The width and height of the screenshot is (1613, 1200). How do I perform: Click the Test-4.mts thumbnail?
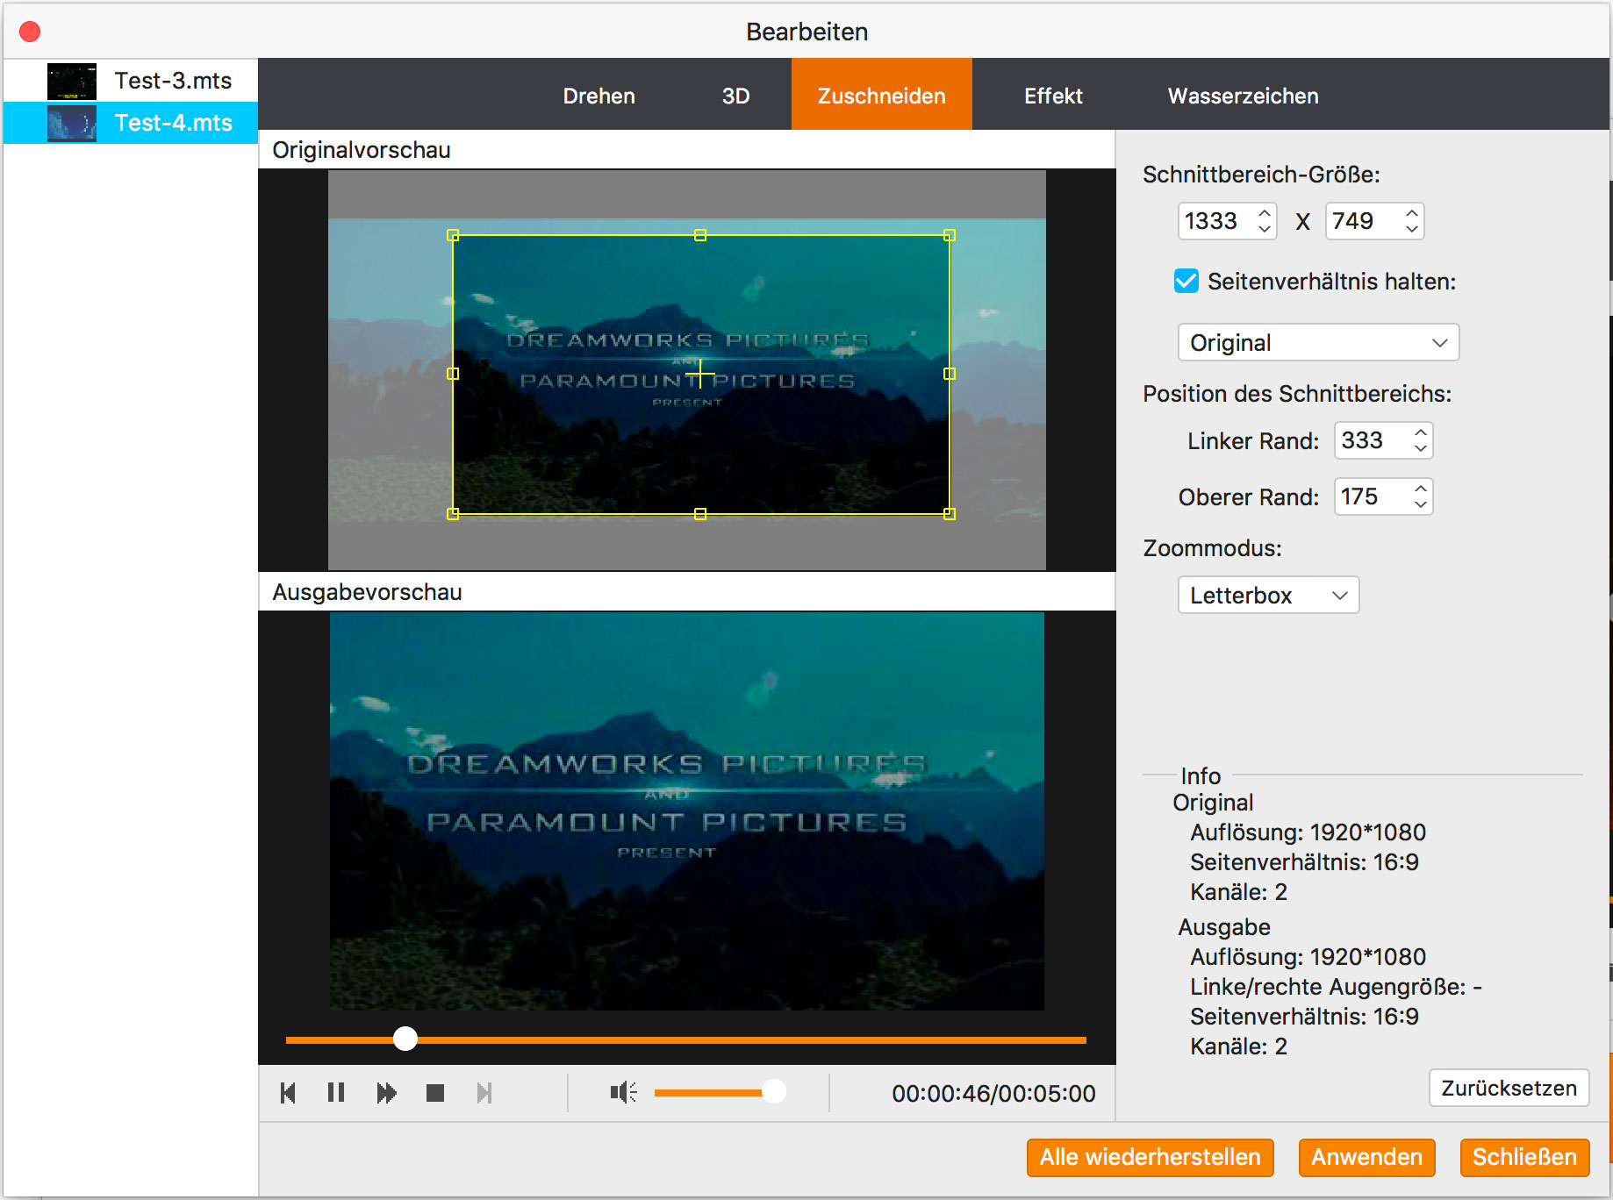tap(72, 124)
